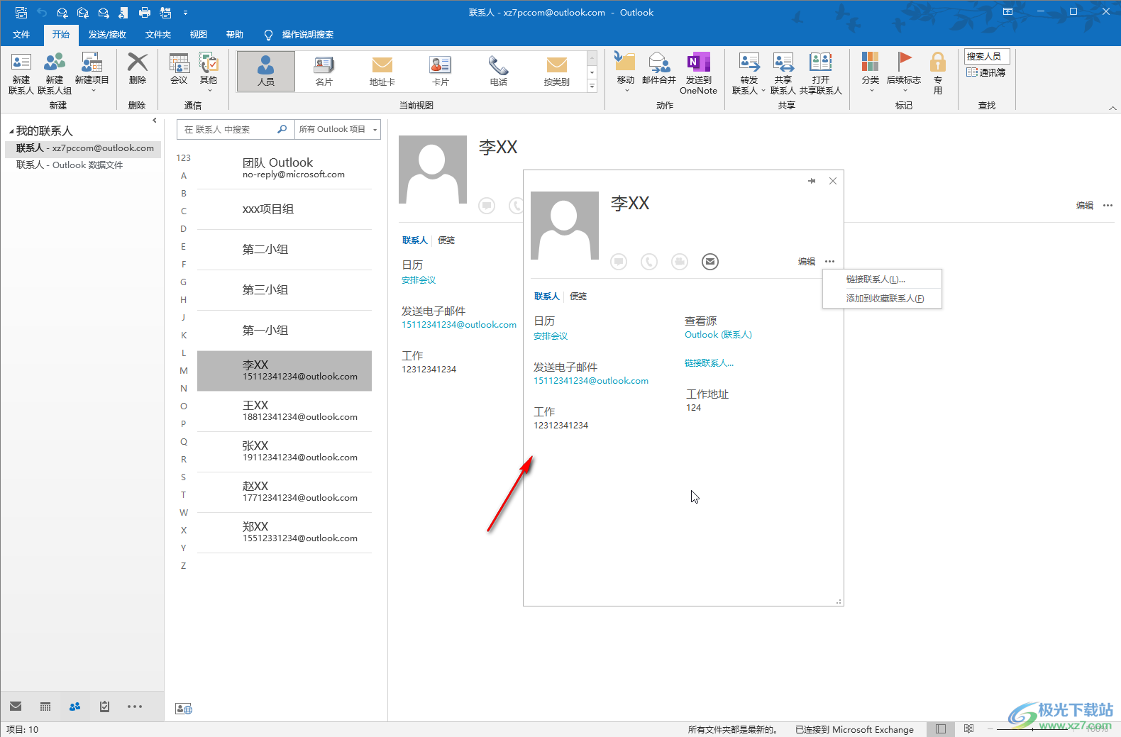
Task: Click the Share Contacts (共享联系人) icon
Action: [x=783, y=74]
